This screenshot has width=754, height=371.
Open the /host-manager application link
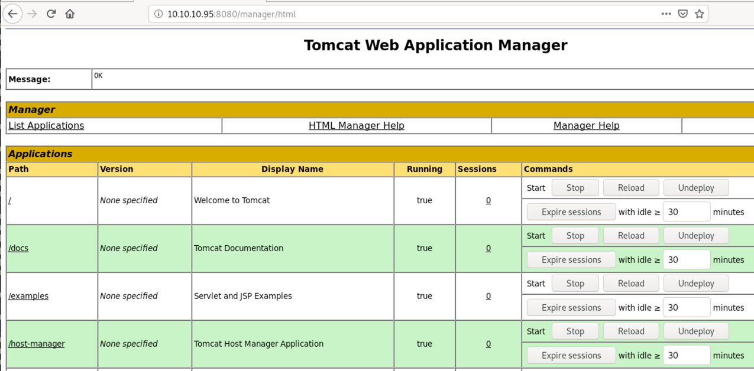pyautogui.click(x=37, y=344)
